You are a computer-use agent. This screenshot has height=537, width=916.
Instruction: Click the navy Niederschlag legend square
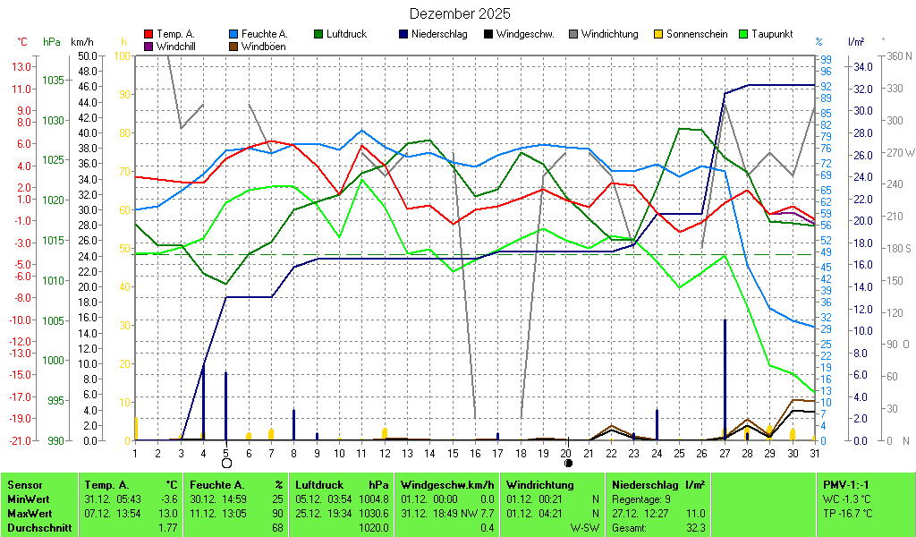click(403, 34)
